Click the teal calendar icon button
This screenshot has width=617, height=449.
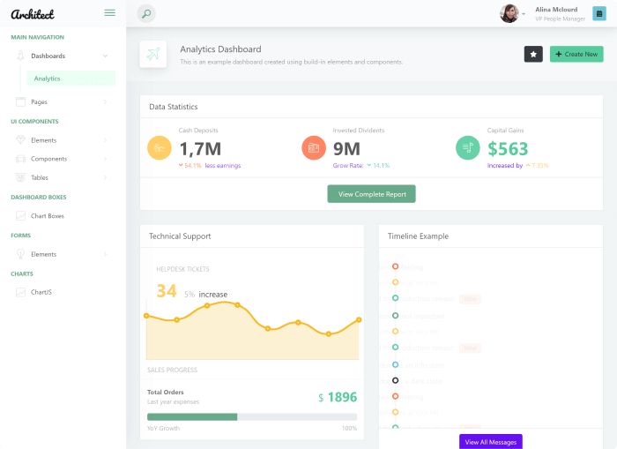[x=598, y=13]
